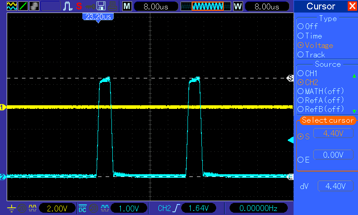This screenshot has width=358, height=215.
Task: Click the window timebase 8.00us readout
Action: [x=267, y=6]
